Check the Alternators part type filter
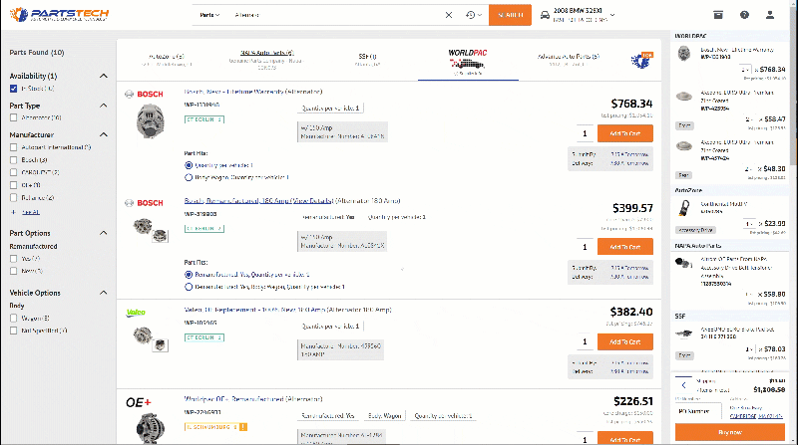The image size is (798, 445). tap(14, 117)
